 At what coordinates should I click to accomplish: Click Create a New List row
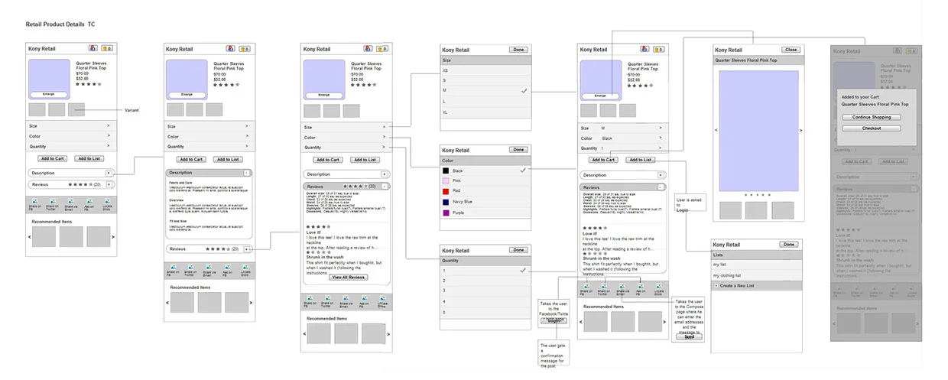(x=757, y=286)
